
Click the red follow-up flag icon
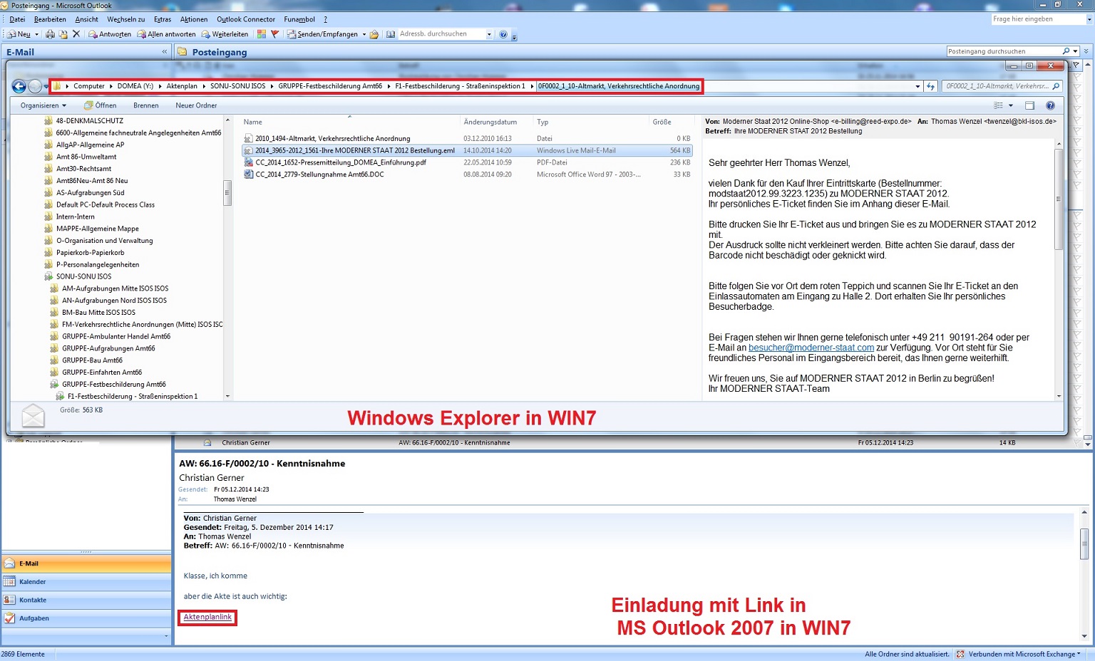click(274, 34)
